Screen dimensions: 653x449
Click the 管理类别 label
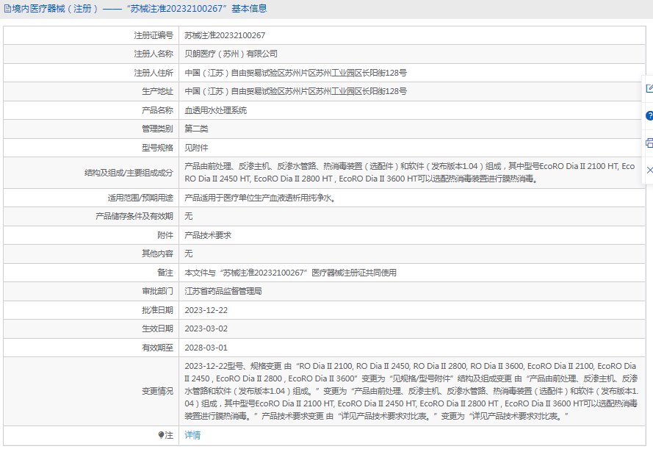pyautogui.click(x=157, y=129)
